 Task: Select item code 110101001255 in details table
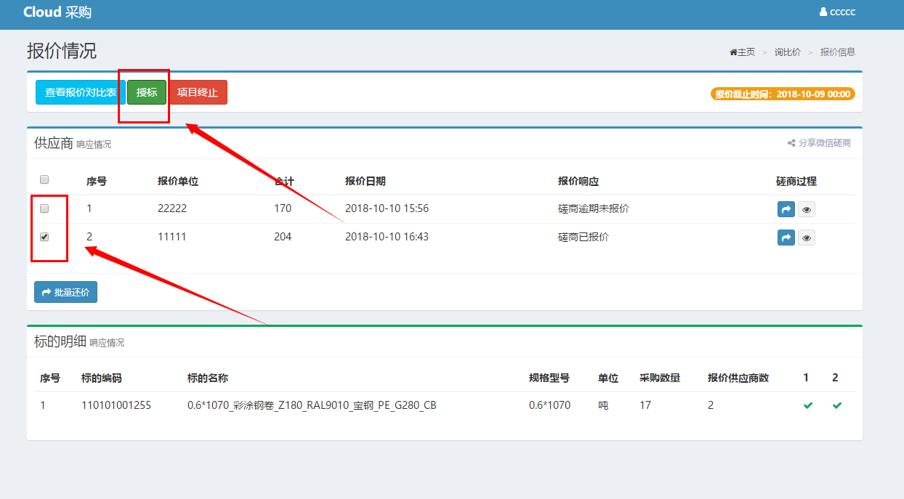116,405
